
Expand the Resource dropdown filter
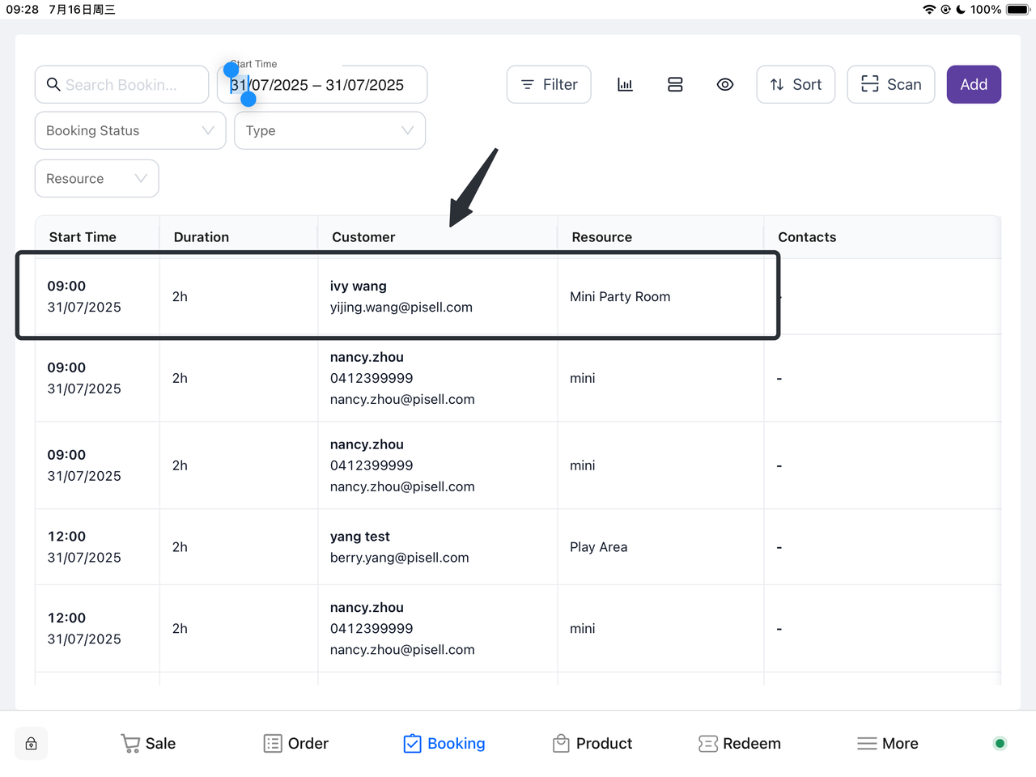point(96,179)
